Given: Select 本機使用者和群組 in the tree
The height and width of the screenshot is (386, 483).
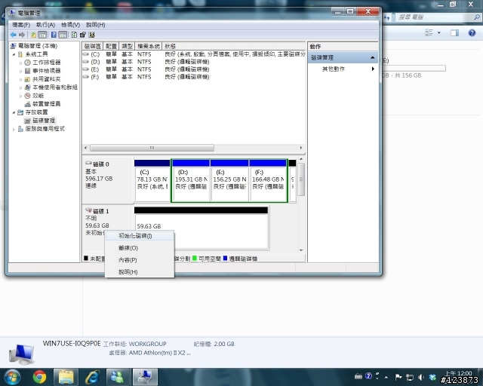Looking at the screenshot, I should [x=55, y=87].
